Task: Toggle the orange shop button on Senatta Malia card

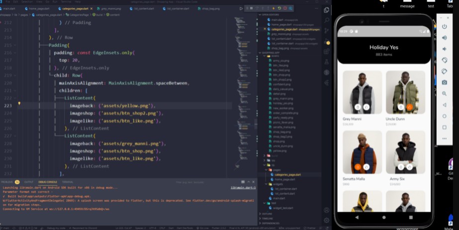Action: pyautogui.click(x=358, y=167)
